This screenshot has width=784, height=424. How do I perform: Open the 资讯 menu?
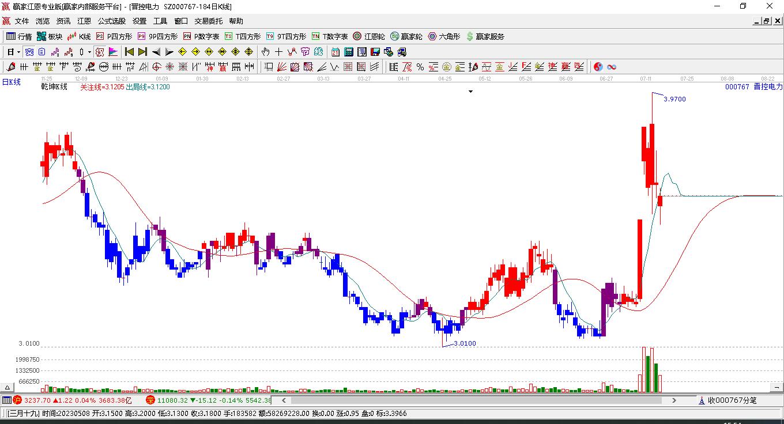[x=63, y=21]
